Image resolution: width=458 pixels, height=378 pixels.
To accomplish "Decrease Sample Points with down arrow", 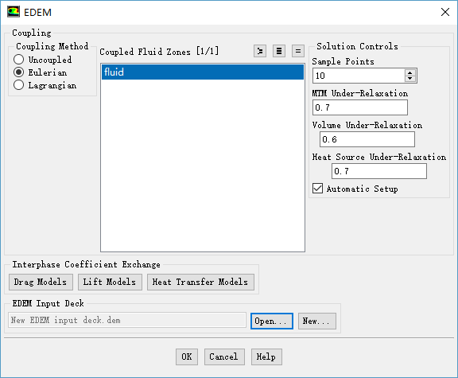I will [410, 79].
